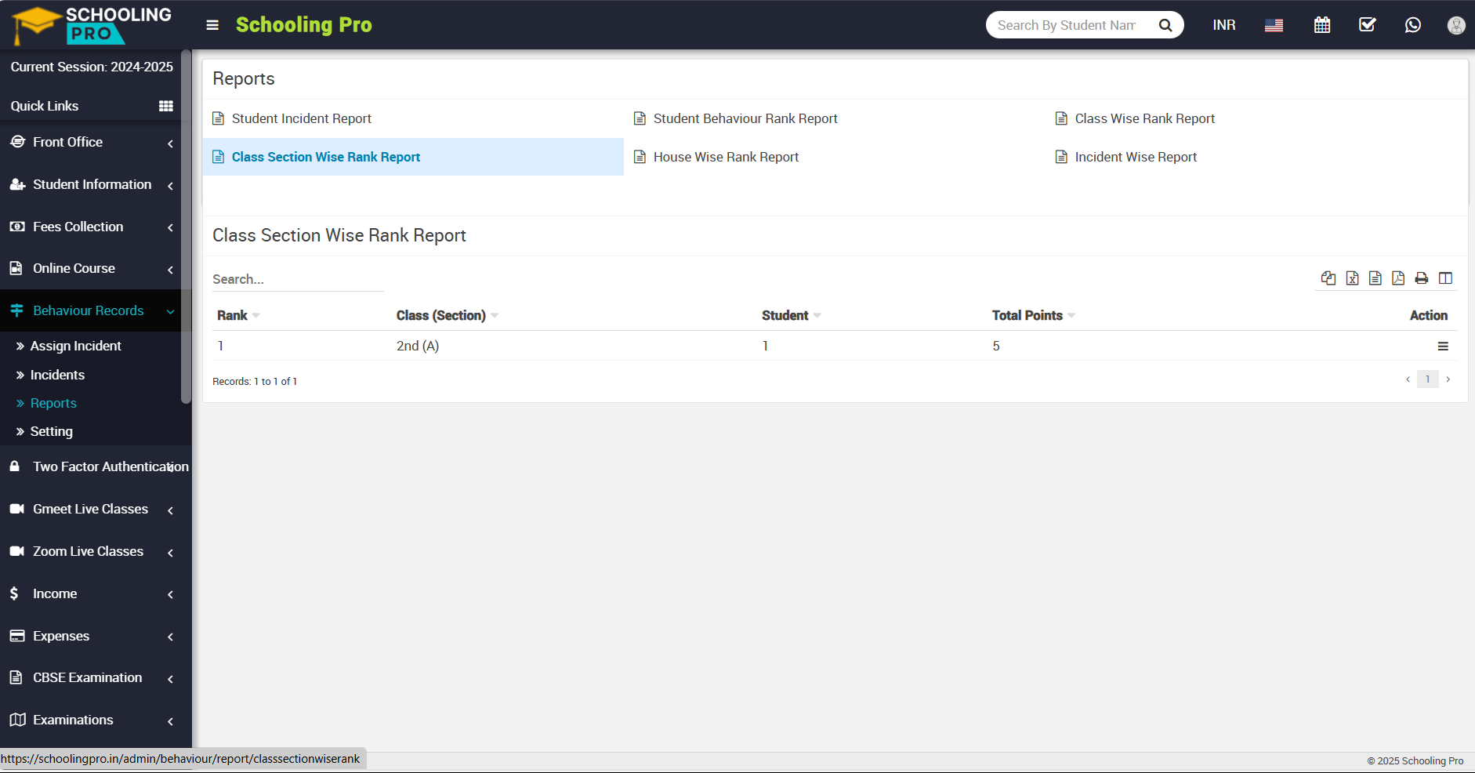Click the Fees Collection money icon
Screen dimensions: 1475x773
tap(17, 227)
